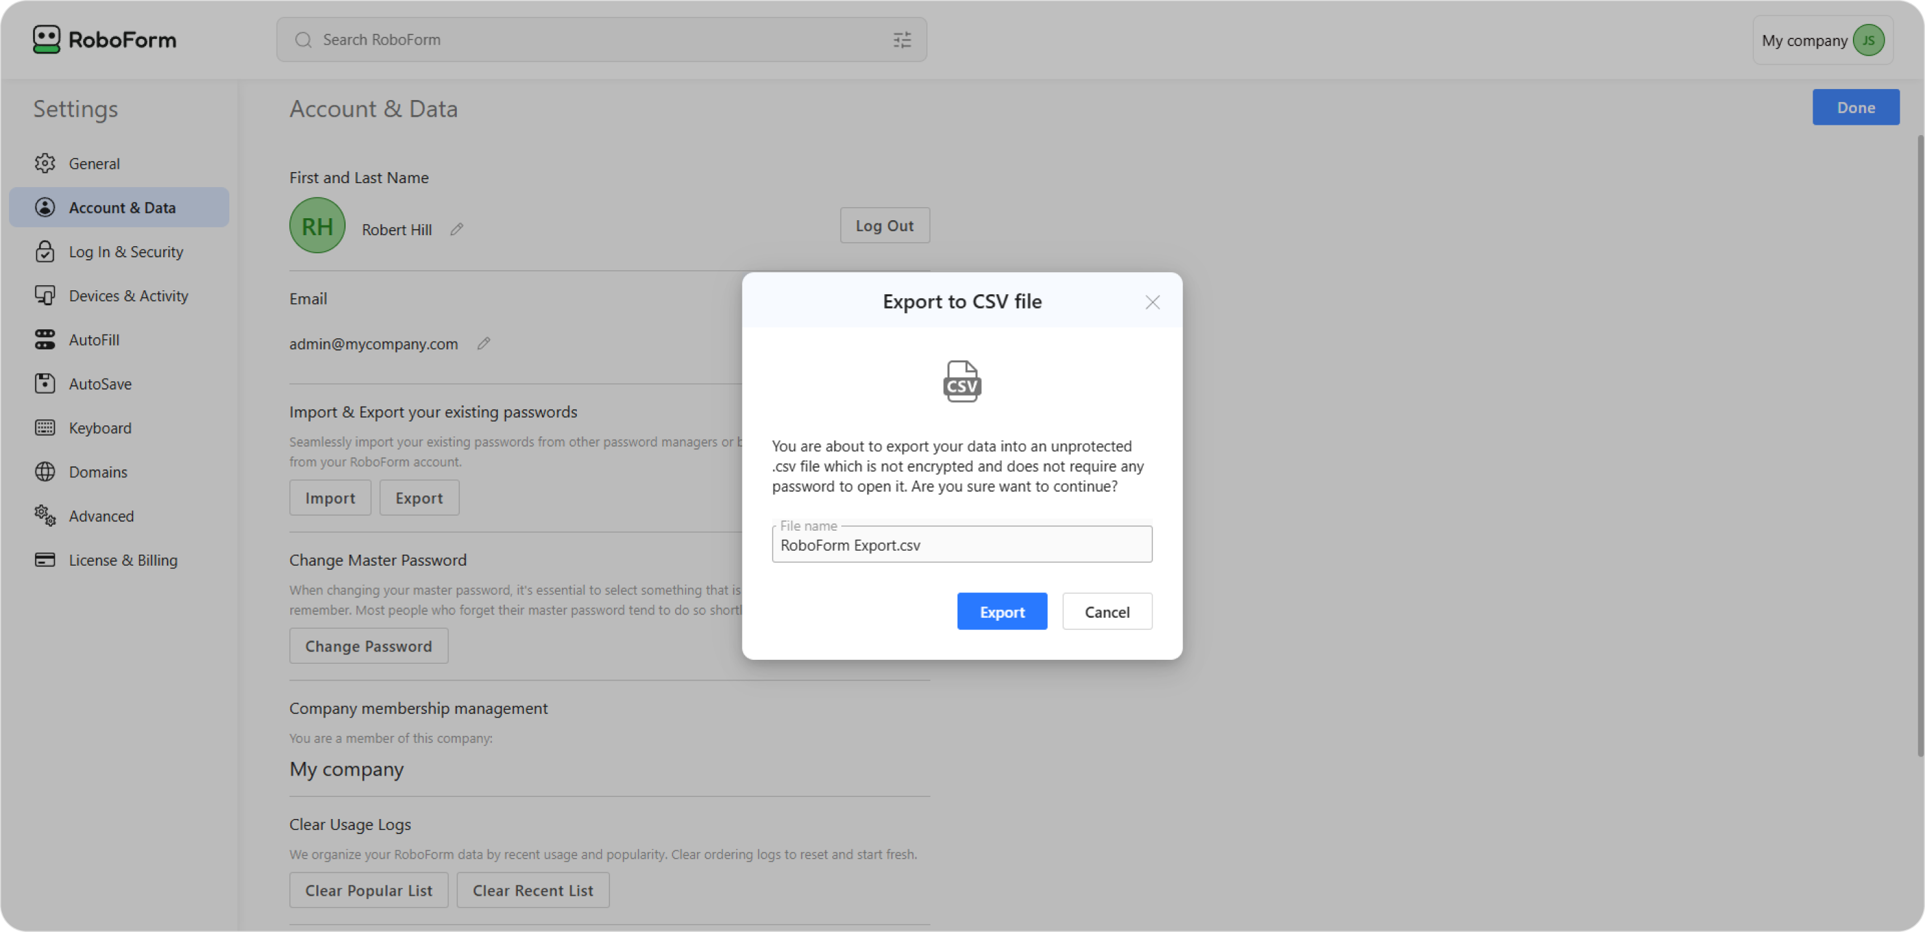Open General settings section
The width and height of the screenshot is (1925, 932).
120,163
